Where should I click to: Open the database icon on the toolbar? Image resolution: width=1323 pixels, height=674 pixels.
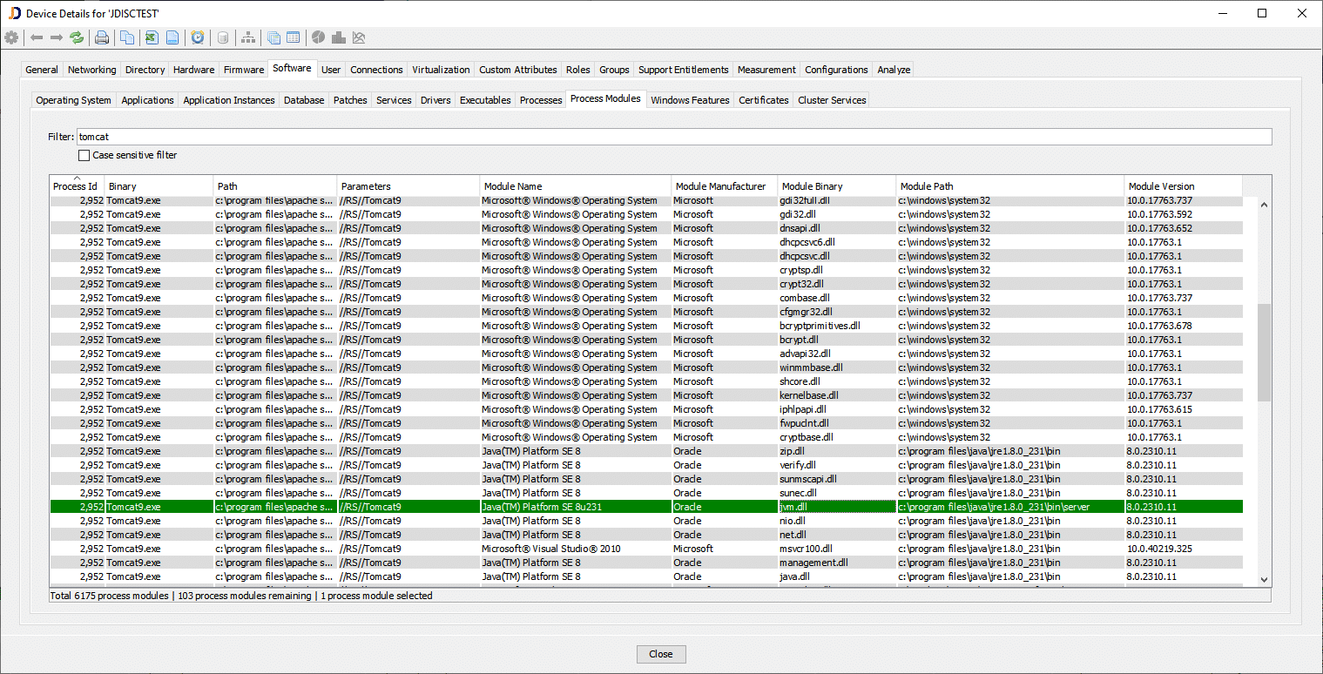point(222,37)
